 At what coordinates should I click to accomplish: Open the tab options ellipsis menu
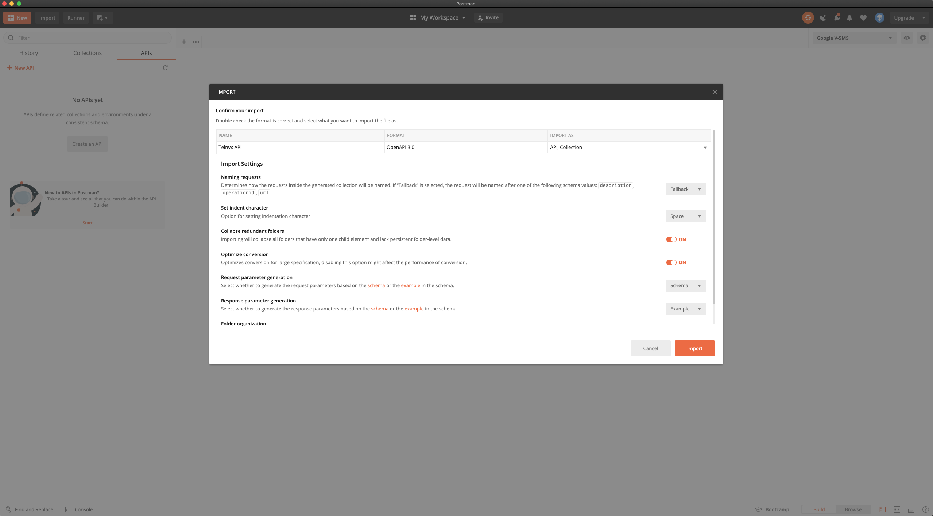196,42
